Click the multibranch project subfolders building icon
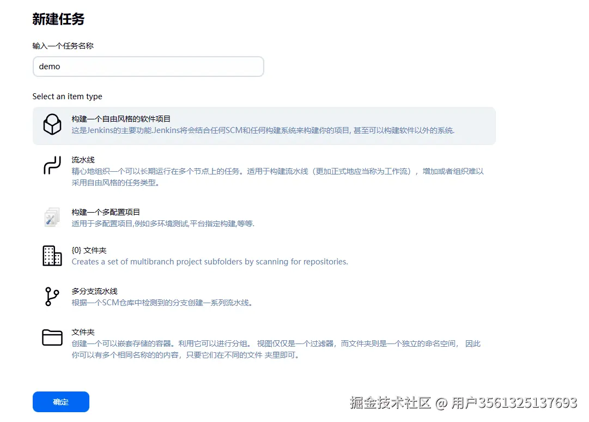Image resolution: width=589 pixels, height=422 pixels. [52, 256]
